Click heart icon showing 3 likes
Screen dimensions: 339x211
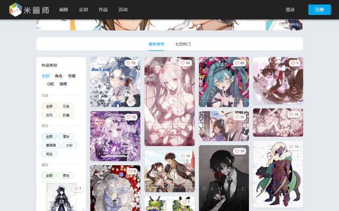293,63
